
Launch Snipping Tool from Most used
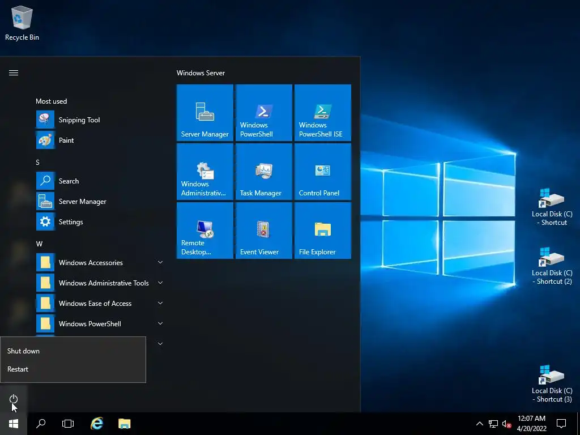[100, 120]
